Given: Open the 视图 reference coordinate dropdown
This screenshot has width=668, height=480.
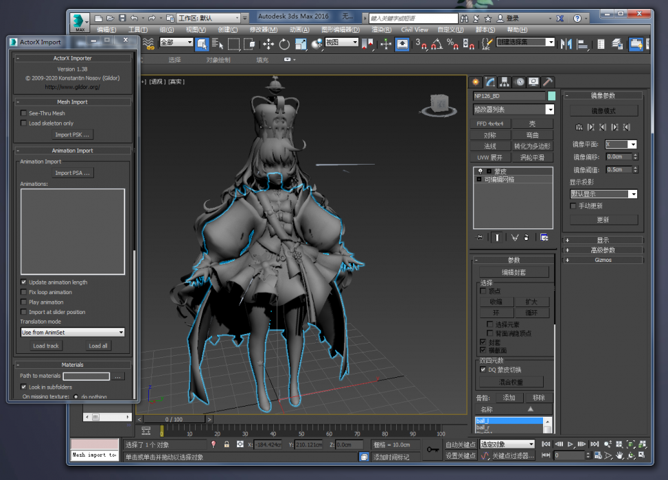Looking at the screenshot, I should (x=342, y=42).
